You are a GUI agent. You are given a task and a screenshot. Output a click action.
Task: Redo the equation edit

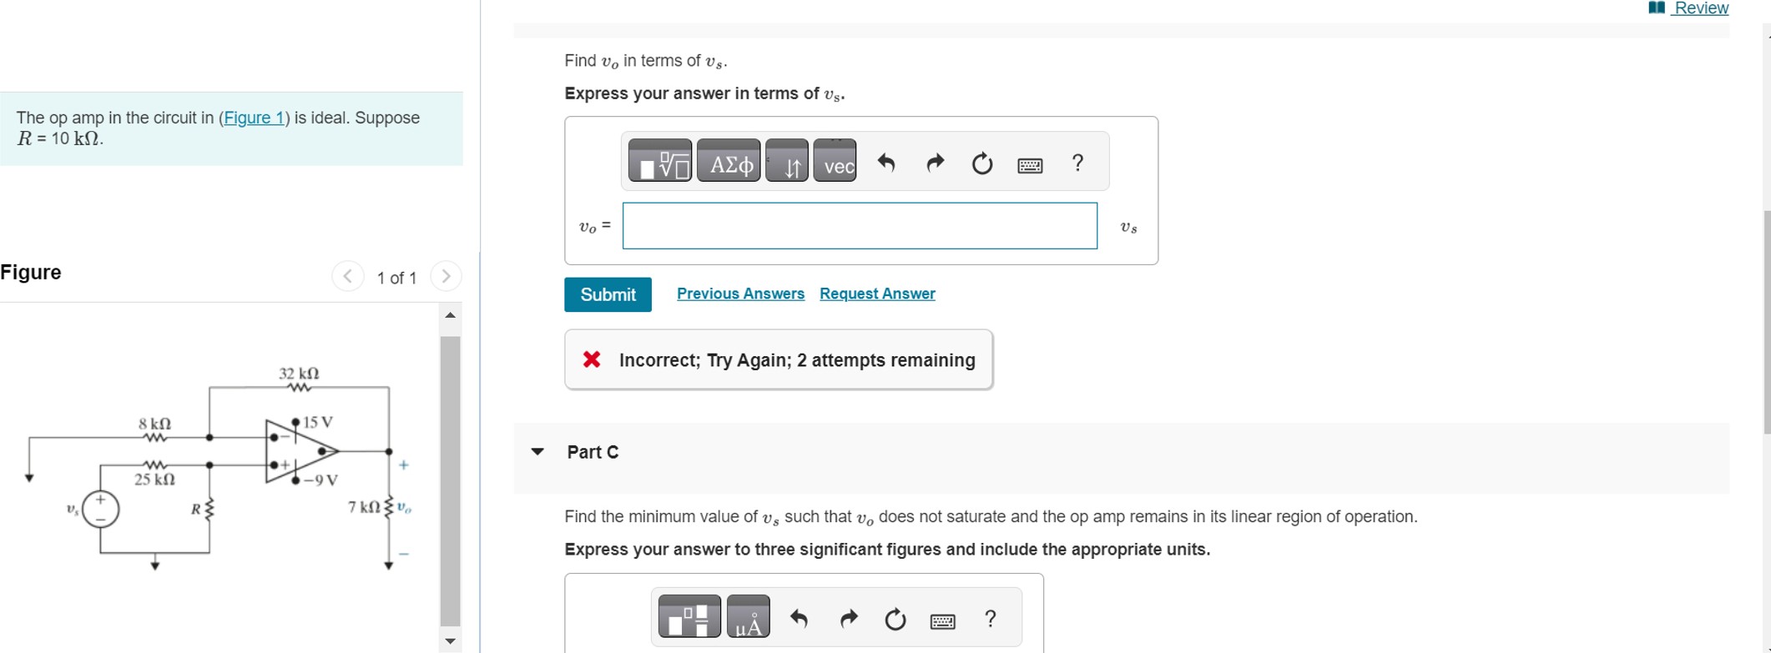[934, 163]
